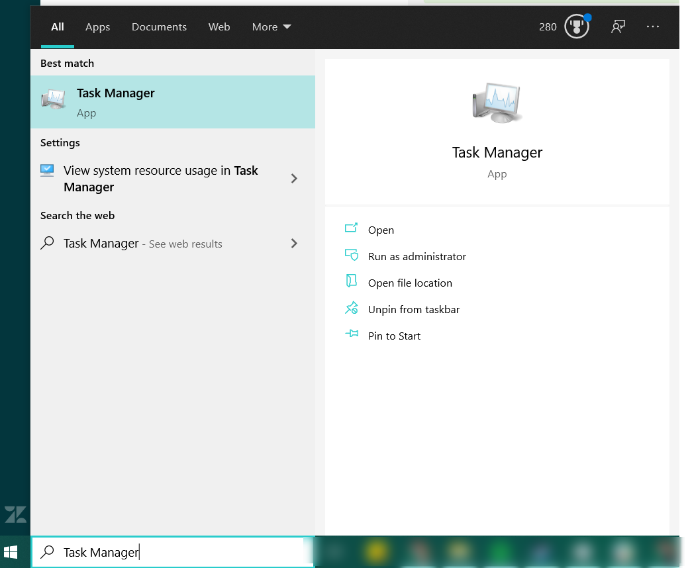Click the Unpin from taskbar icon
Screen dimensions: 688x568
tap(352, 308)
